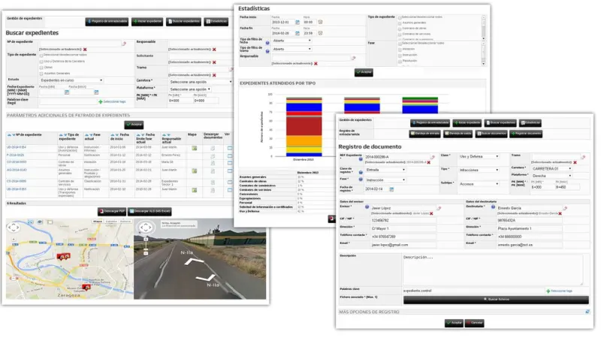Clear selected Responsable in Estadísticas window
This screenshot has height=338, width=601.
[316, 64]
